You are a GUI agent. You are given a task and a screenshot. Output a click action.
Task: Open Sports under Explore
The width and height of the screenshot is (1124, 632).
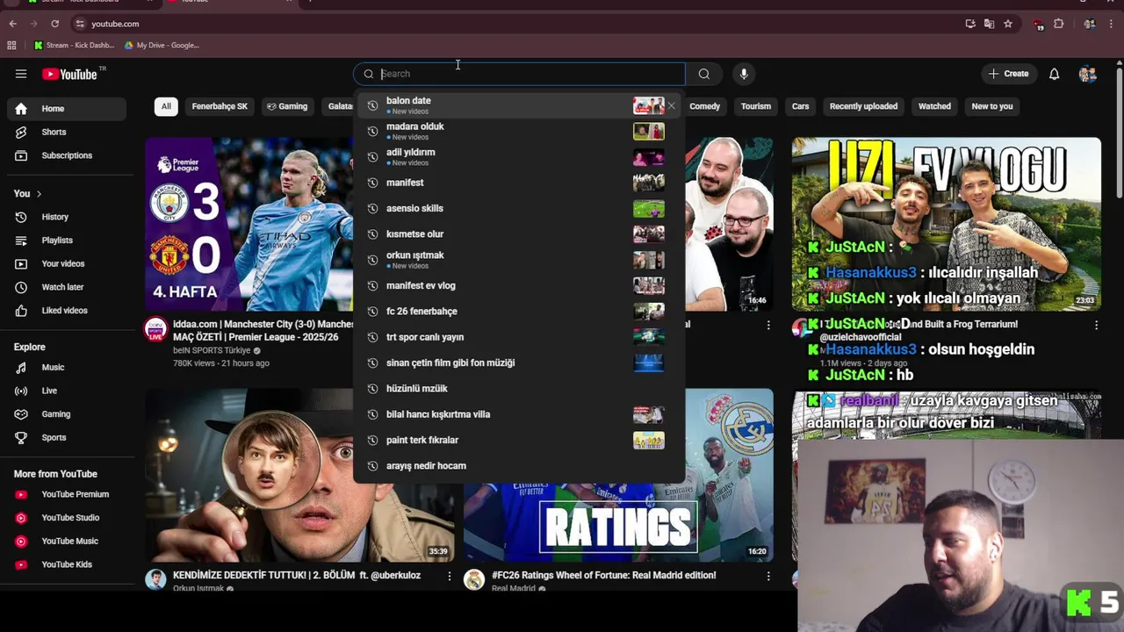pos(67,437)
